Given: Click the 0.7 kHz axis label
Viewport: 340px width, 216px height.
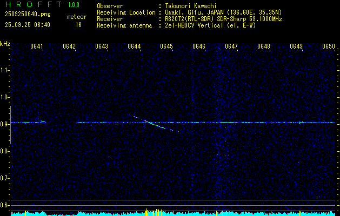Looking at the screenshot, I should (4, 178).
